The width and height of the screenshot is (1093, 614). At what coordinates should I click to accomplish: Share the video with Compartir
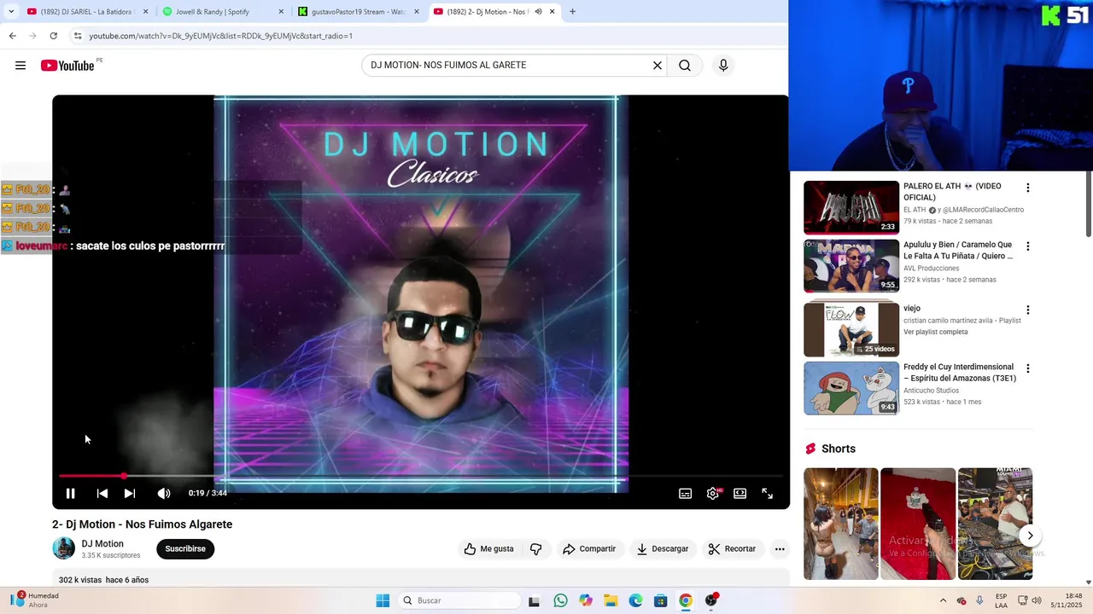point(589,549)
